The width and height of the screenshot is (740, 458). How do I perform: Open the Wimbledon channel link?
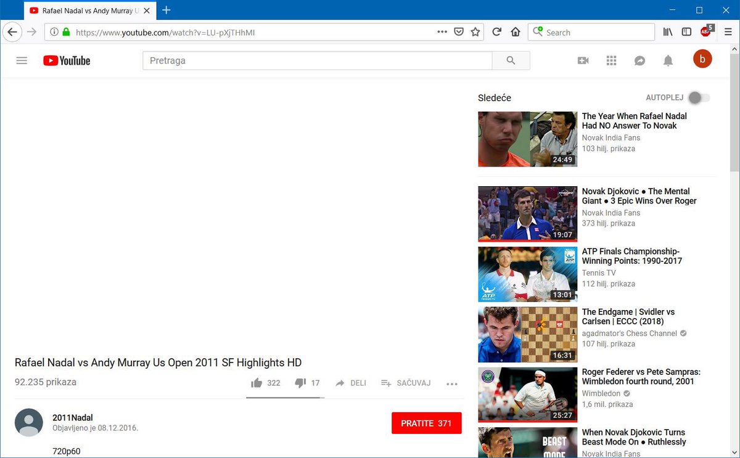[601, 393]
